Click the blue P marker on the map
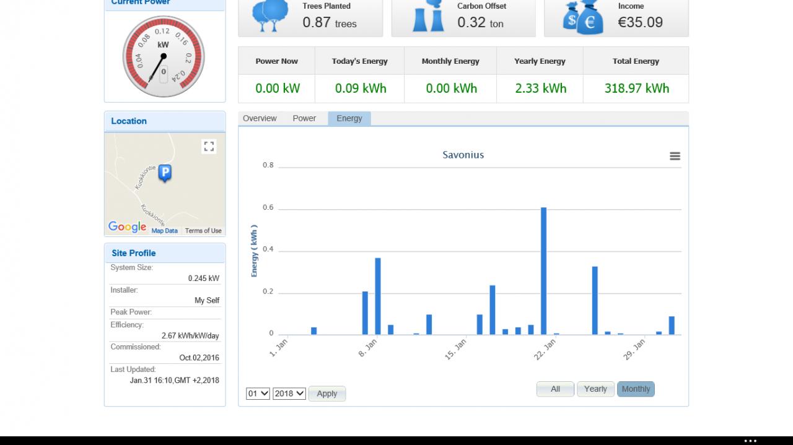The width and height of the screenshot is (793, 445). (x=165, y=173)
